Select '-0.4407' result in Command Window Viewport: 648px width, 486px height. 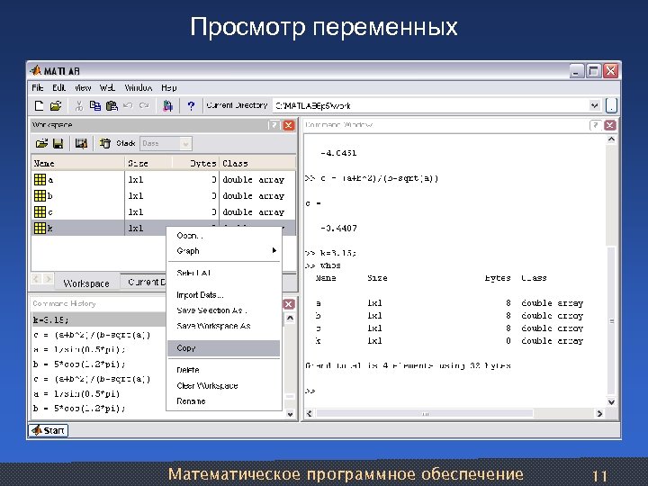[338, 228]
